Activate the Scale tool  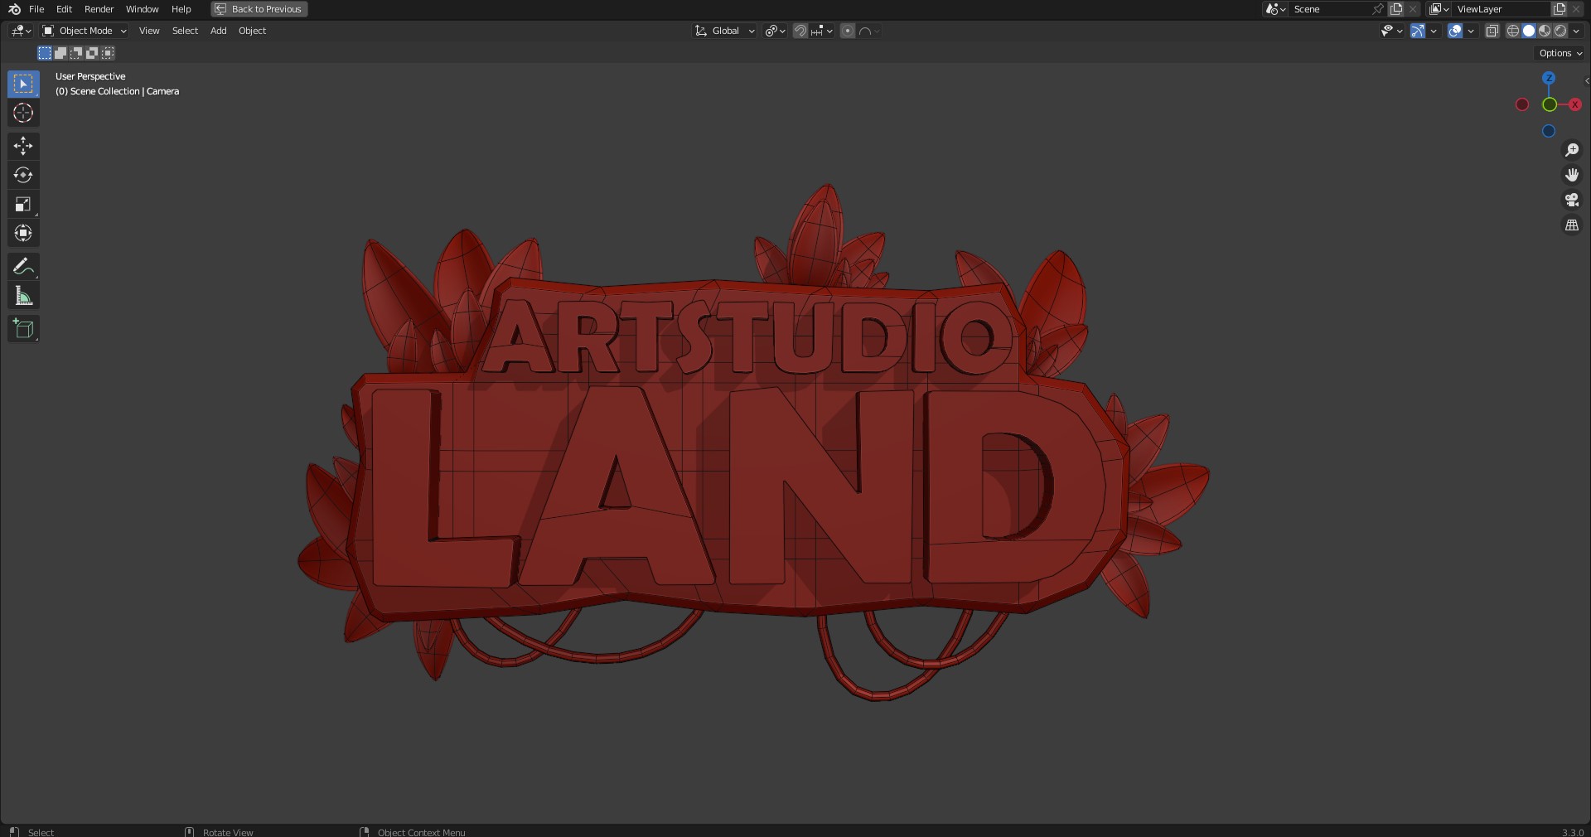tap(22, 204)
